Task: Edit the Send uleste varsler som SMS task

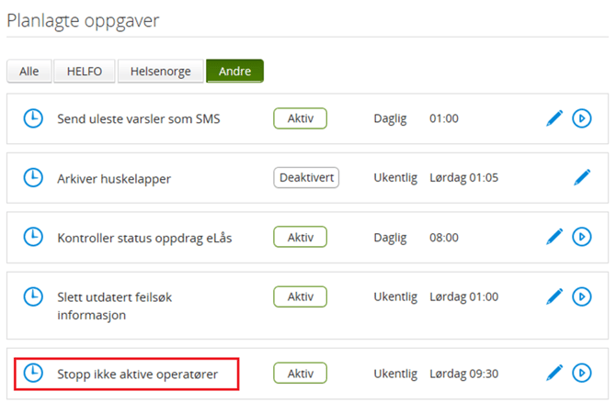Action: (554, 118)
